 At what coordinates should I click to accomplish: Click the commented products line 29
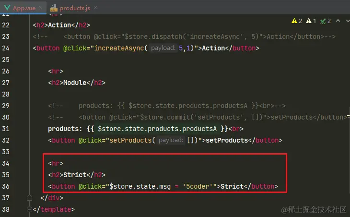click(167, 106)
